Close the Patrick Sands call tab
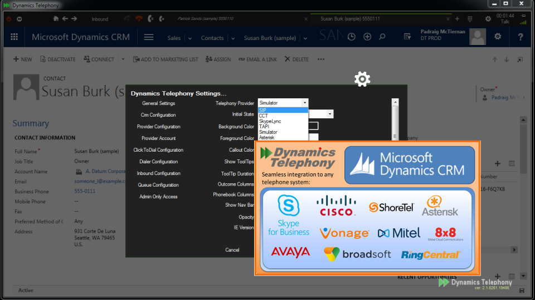 (306, 19)
